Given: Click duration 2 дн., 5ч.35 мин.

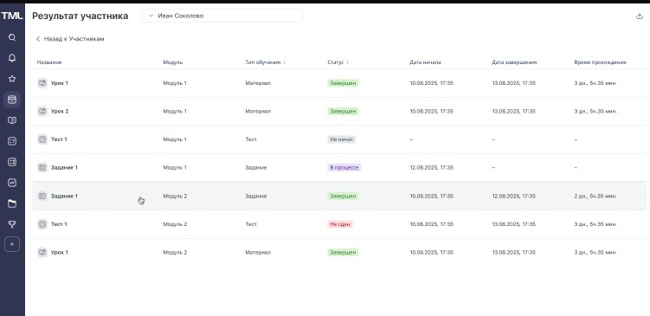Looking at the screenshot, I should (x=595, y=196).
